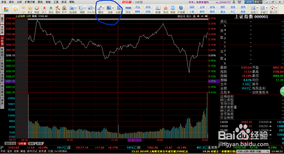Open the 工具 menu

click(x=56, y=2)
